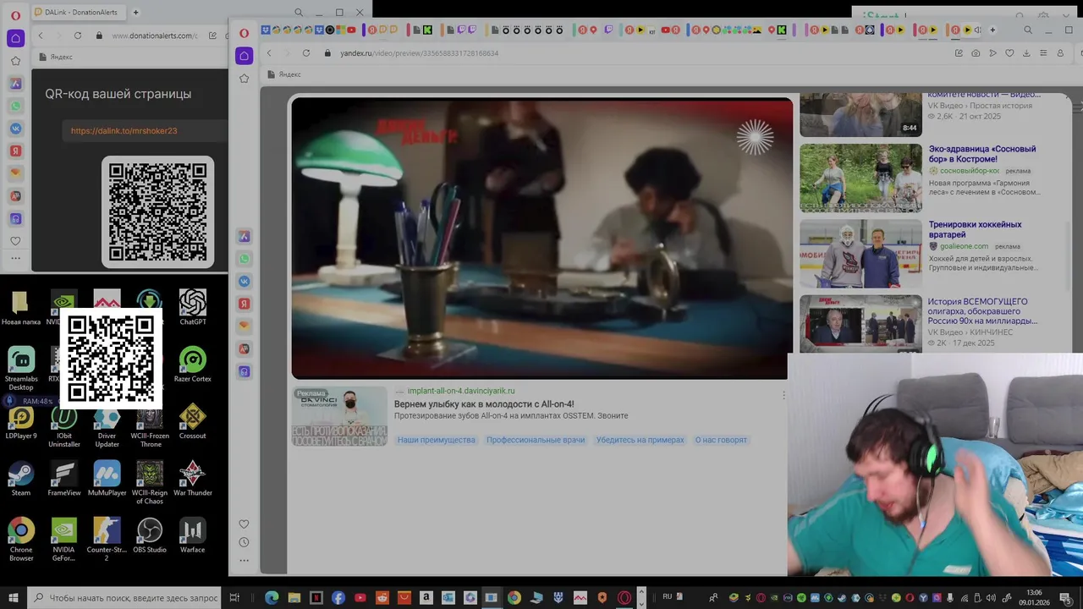Viewport: 1083px width, 609px height.
Task: Click the Наши преимущества ad link
Action: click(x=437, y=440)
